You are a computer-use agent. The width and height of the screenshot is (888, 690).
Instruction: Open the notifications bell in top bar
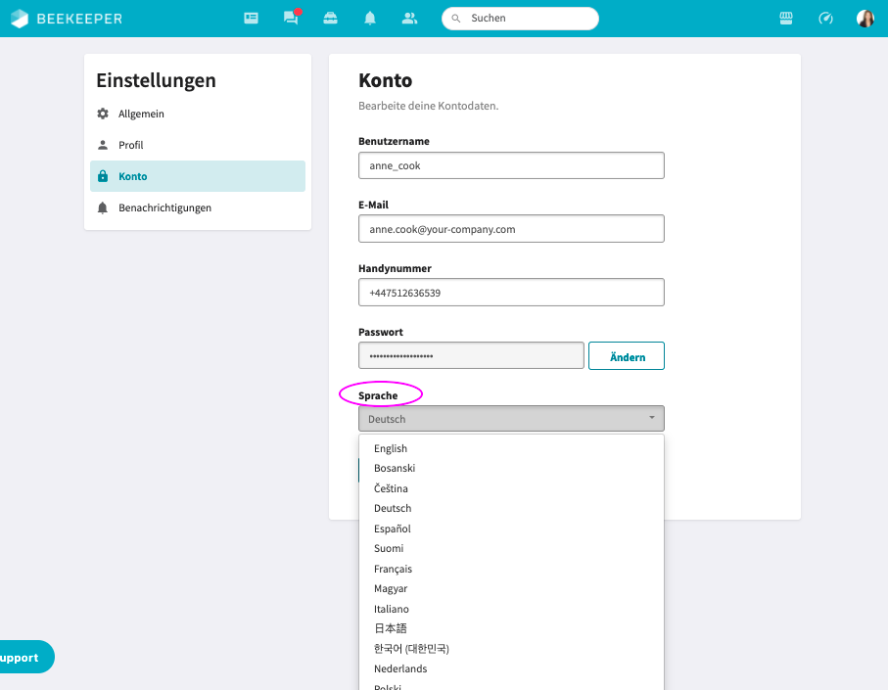point(370,19)
